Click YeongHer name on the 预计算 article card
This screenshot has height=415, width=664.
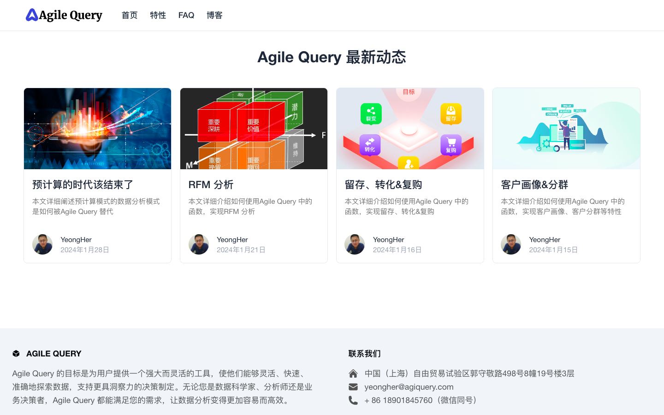76,240
